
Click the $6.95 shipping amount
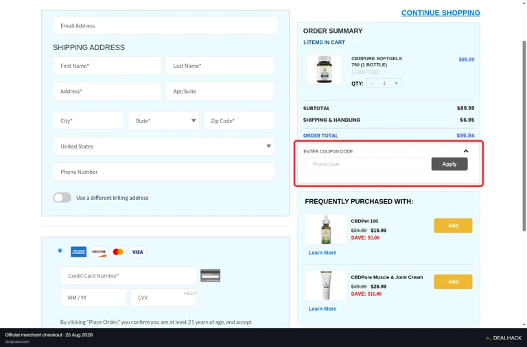coord(467,120)
